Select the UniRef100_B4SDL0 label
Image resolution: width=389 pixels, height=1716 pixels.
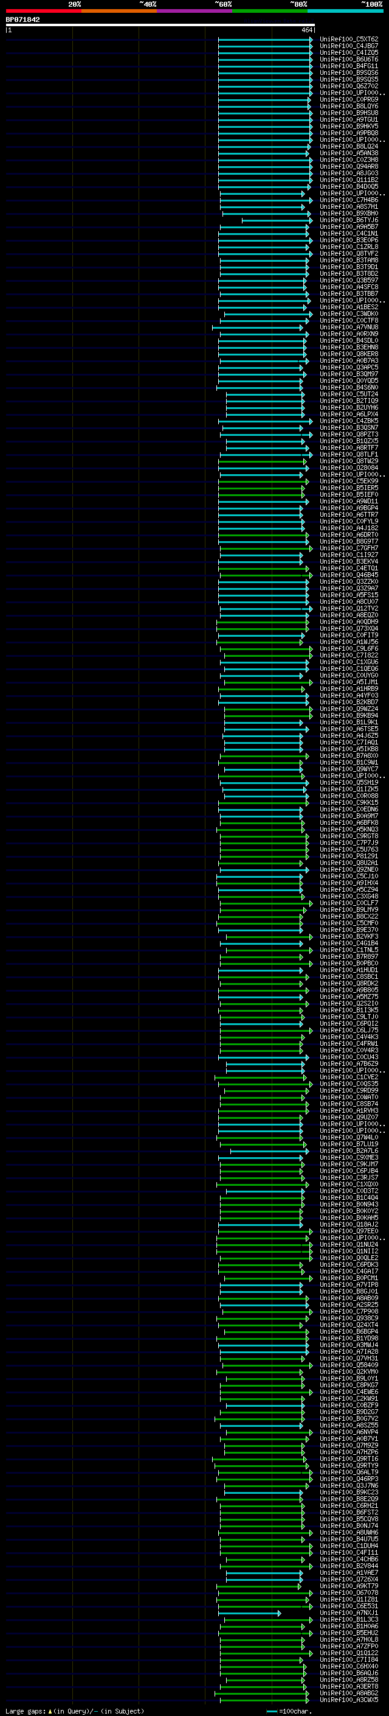tap(348, 340)
